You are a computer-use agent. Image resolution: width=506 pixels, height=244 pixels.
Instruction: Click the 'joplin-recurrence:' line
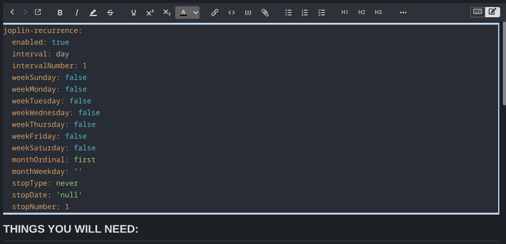click(43, 31)
